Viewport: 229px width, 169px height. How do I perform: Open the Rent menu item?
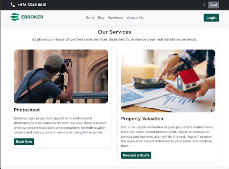(x=90, y=18)
